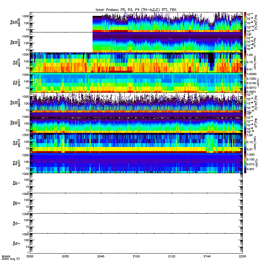Click the "tha fff 32 scm3" panel label
Image resolution: width=259 pixels, height=276 pixels.
tap(15, 42)
